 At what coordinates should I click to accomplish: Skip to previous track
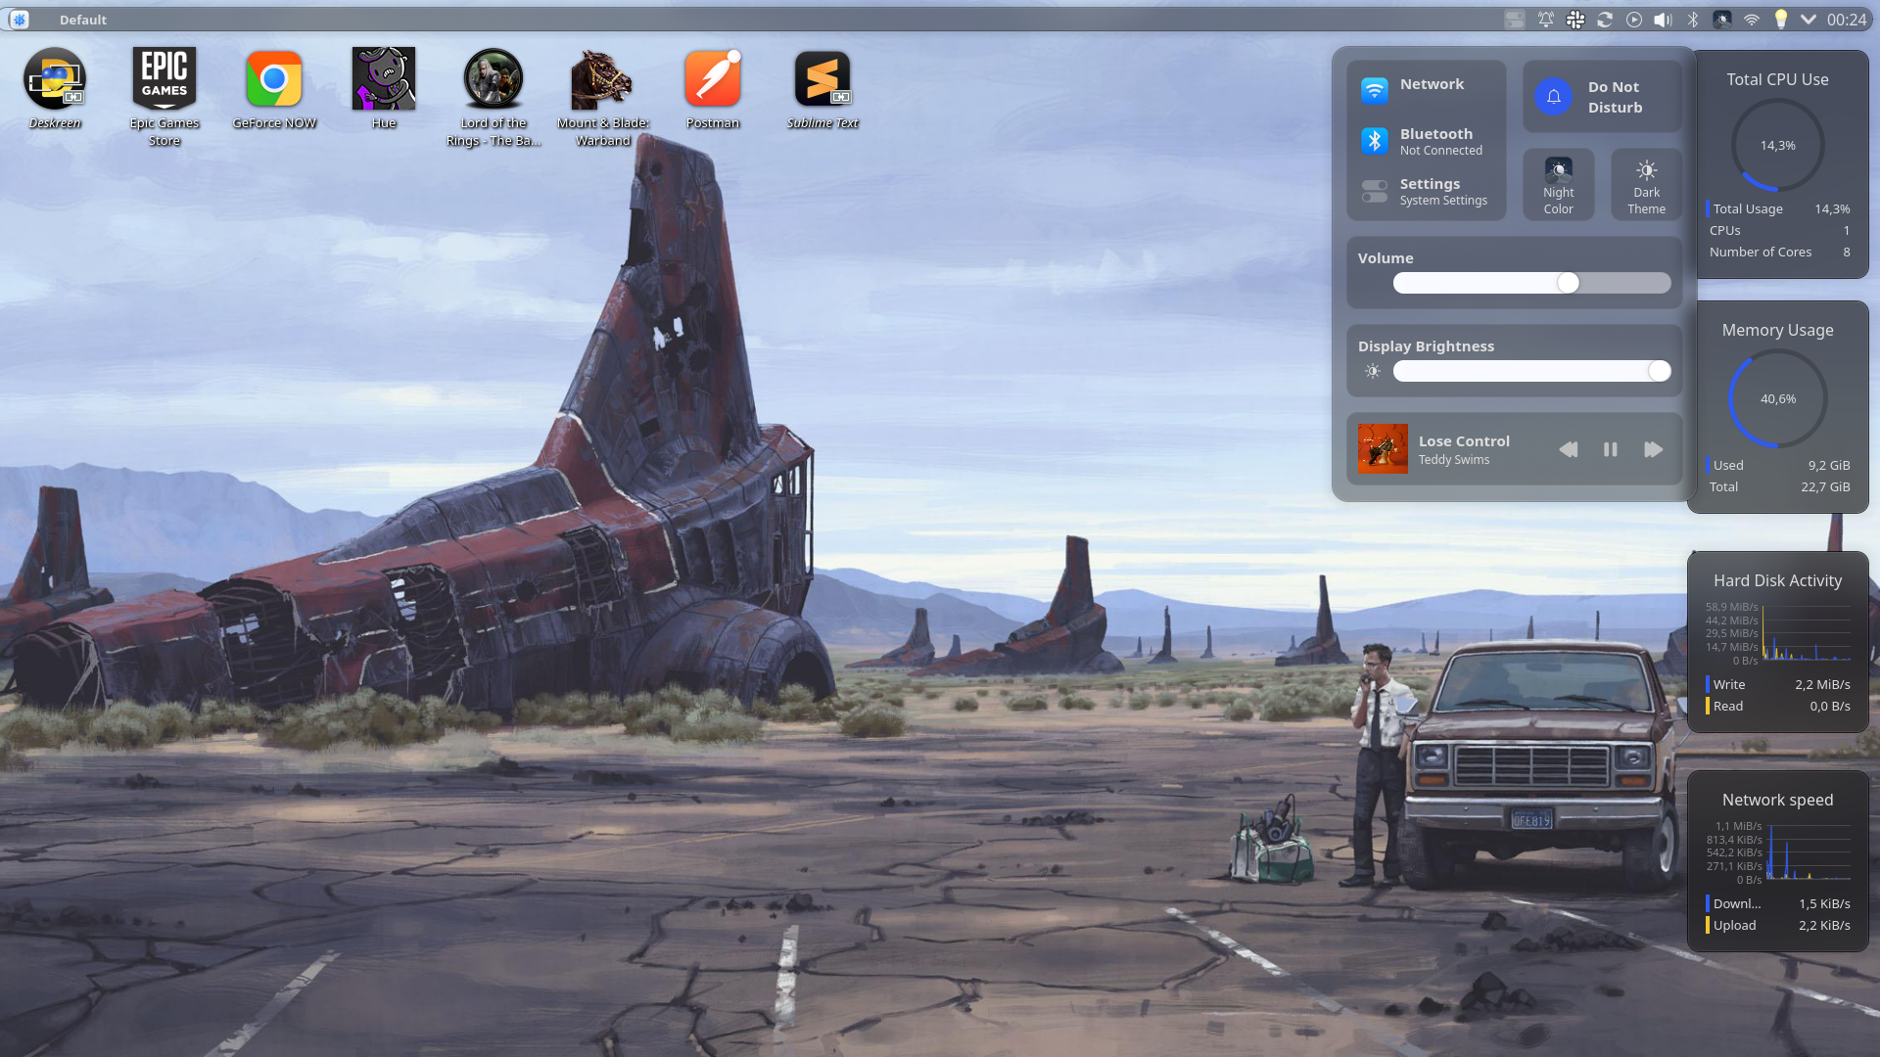click(1569, 449)
